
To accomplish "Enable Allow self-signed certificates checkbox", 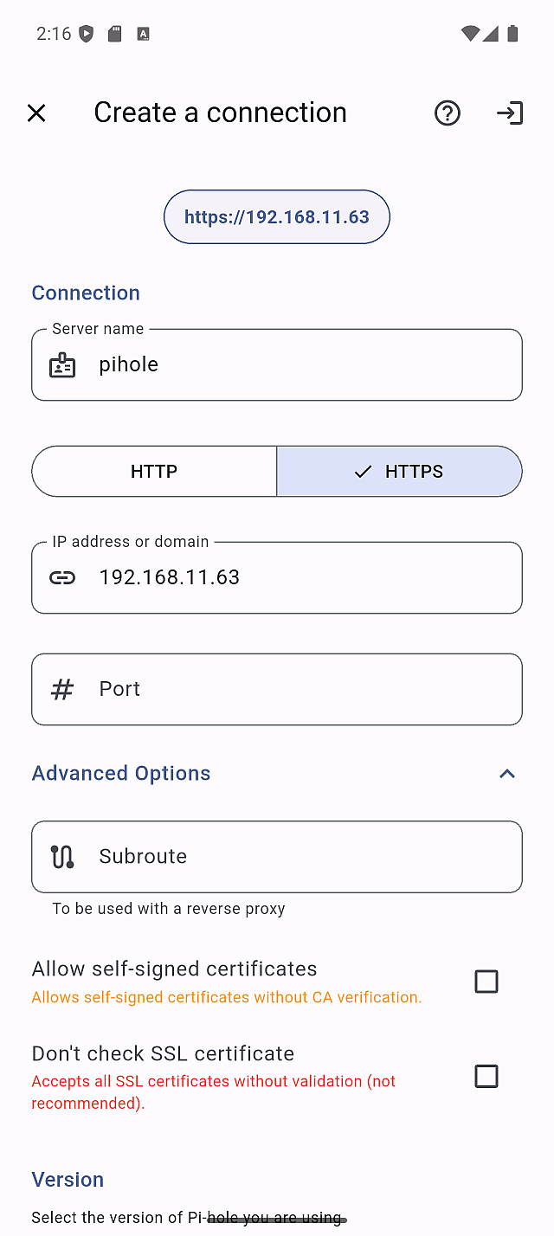I will (486, 982).
